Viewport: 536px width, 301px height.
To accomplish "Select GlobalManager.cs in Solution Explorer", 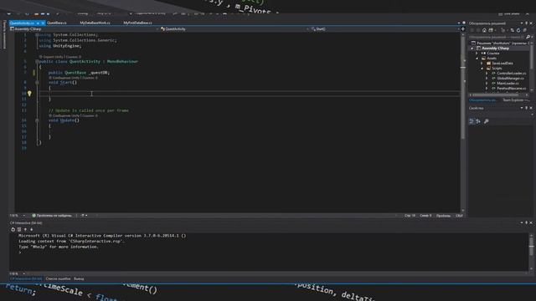I will tap(510, 78).
